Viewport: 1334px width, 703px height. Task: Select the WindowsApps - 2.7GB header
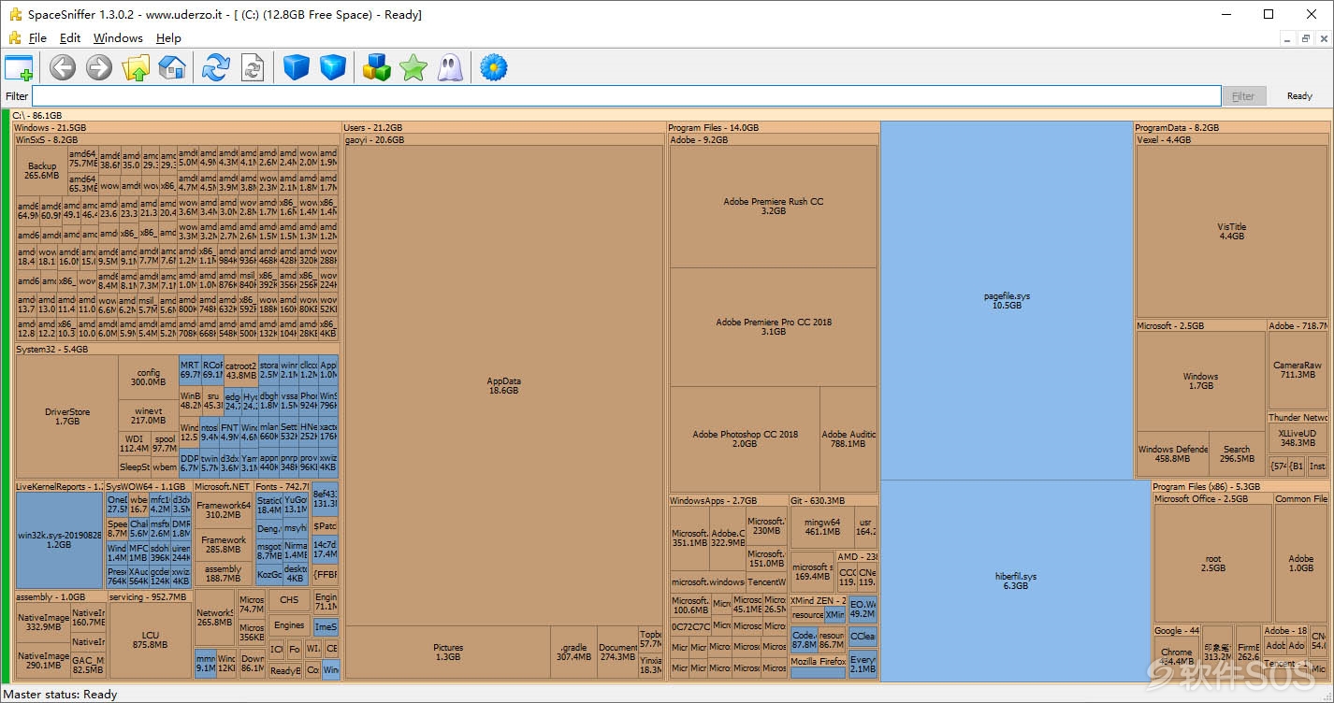click(x=727, y=501)
